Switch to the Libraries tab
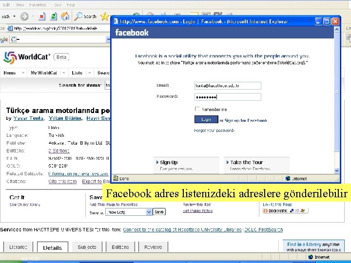 [18, 247]
